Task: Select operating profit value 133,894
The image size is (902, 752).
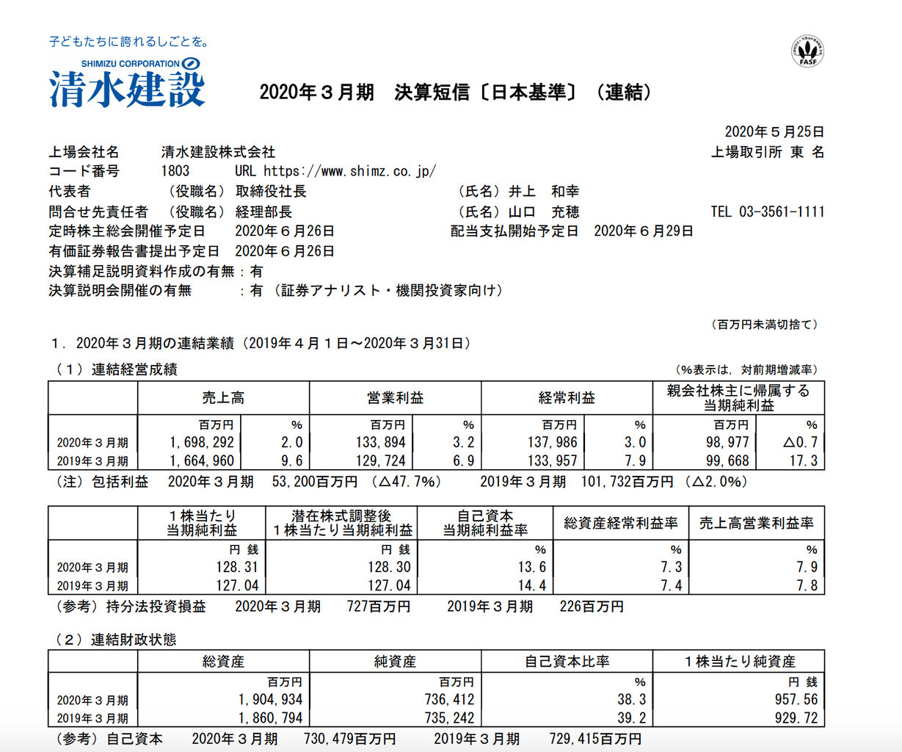Action: click(x=380, y=442)
